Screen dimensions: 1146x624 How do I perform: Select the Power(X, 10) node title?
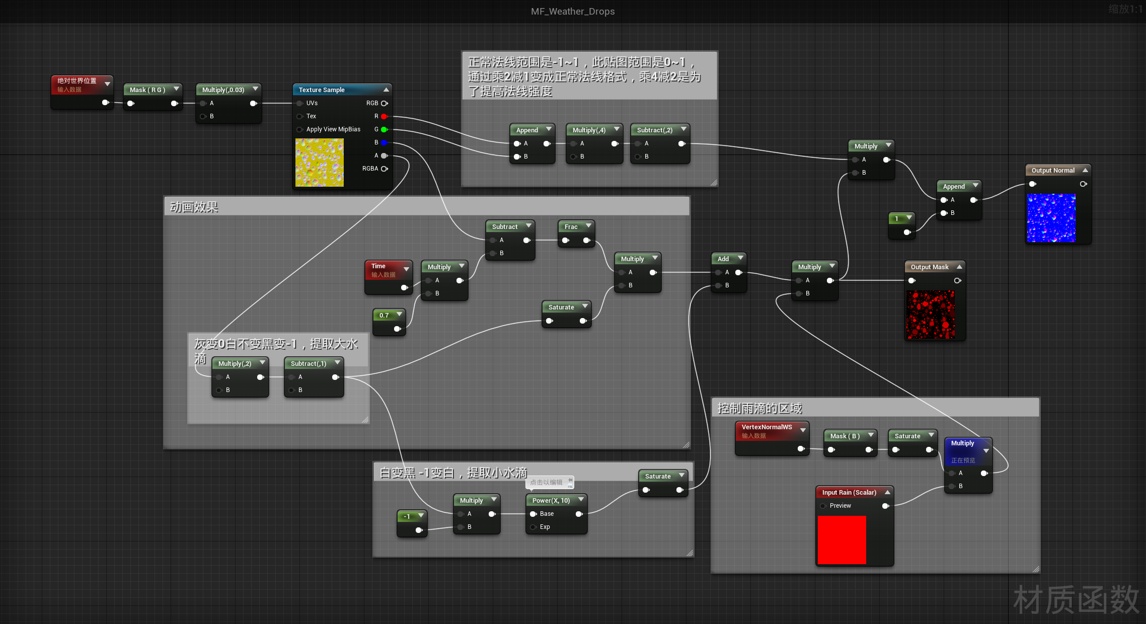coord(551,500)
